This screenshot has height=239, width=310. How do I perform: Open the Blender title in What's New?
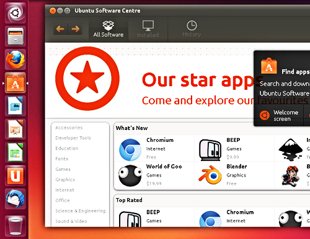pyautogui.click(x=237, y=167)
